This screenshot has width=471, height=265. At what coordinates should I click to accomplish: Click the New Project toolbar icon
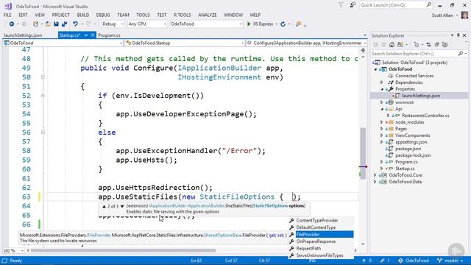pyautogui.click(x=35, y=24)
